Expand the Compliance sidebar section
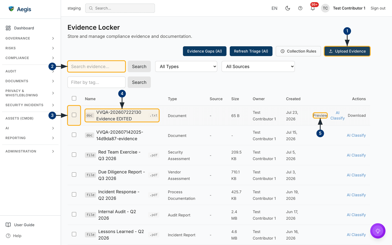 point(30,58)
